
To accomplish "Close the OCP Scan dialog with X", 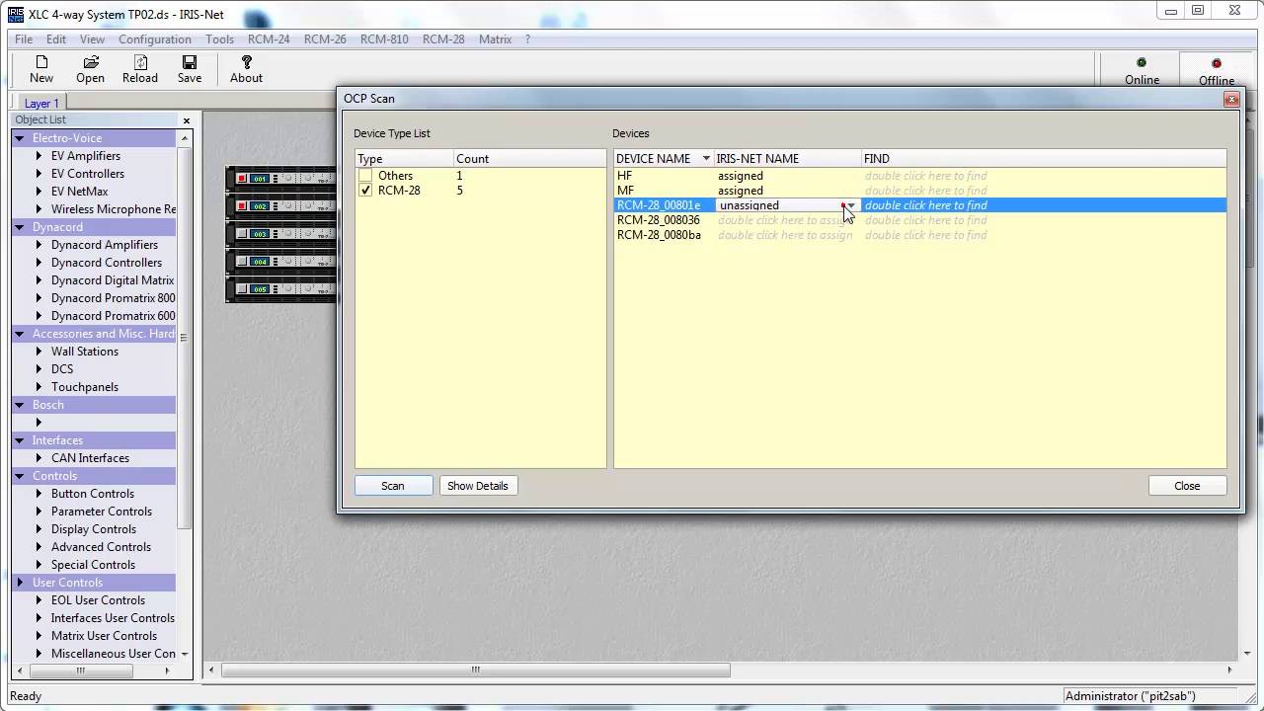I will click(1230, 99).
